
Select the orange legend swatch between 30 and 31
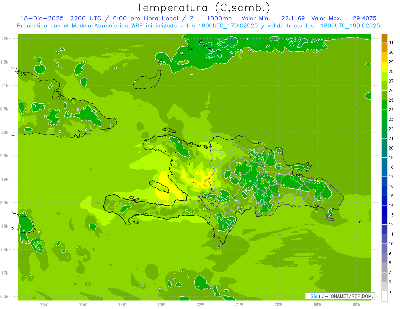(x=384, y=47)
